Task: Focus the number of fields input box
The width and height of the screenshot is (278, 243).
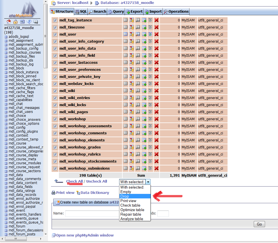Action: [163, 213]
